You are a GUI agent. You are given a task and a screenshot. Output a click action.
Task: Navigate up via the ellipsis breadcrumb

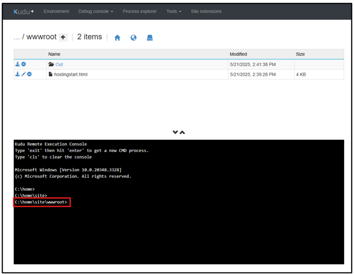17,37
